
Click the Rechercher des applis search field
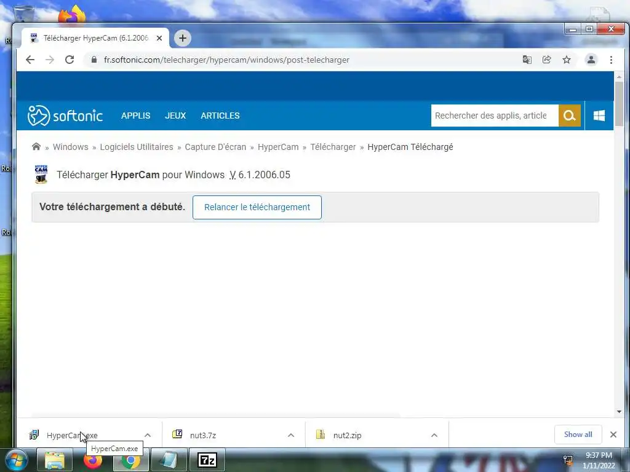(x=495, y=116)
